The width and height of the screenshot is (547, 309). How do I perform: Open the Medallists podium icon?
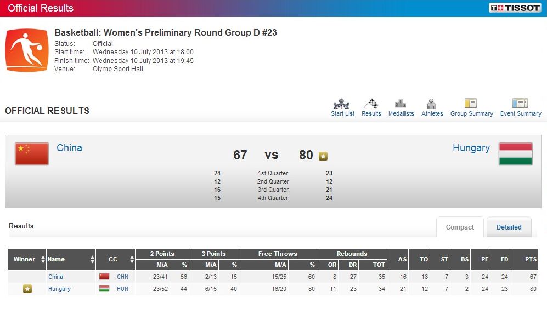point(401,104)
